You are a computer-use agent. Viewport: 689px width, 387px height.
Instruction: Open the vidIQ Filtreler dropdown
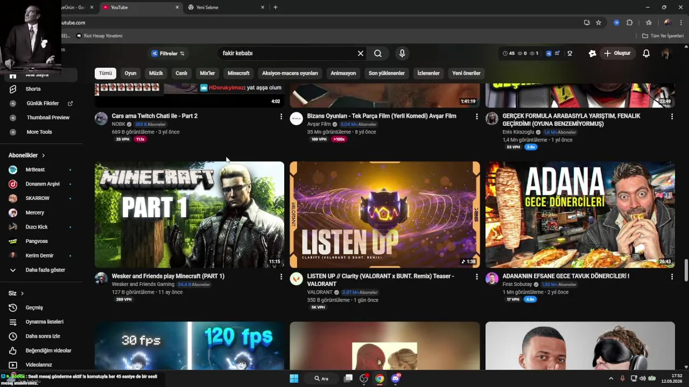pyautogui.click(x=168, y=53)
